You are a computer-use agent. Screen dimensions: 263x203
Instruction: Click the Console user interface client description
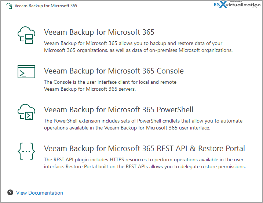[x=110, y=86]
